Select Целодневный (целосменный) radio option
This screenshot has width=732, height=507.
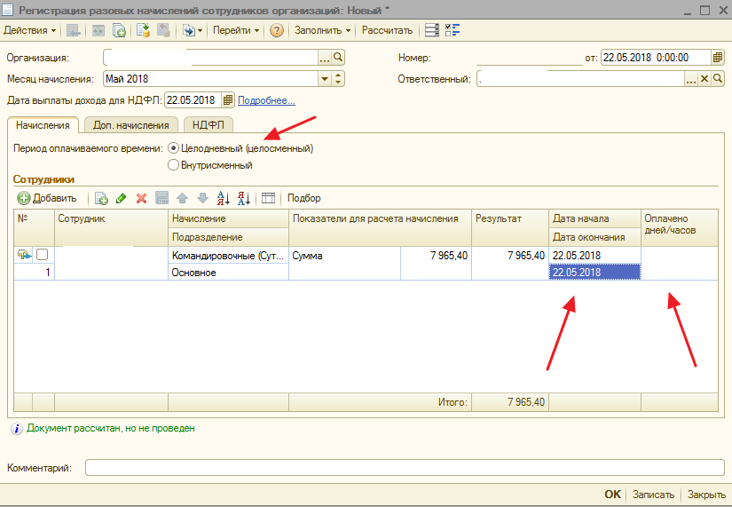tap(173, 148)
